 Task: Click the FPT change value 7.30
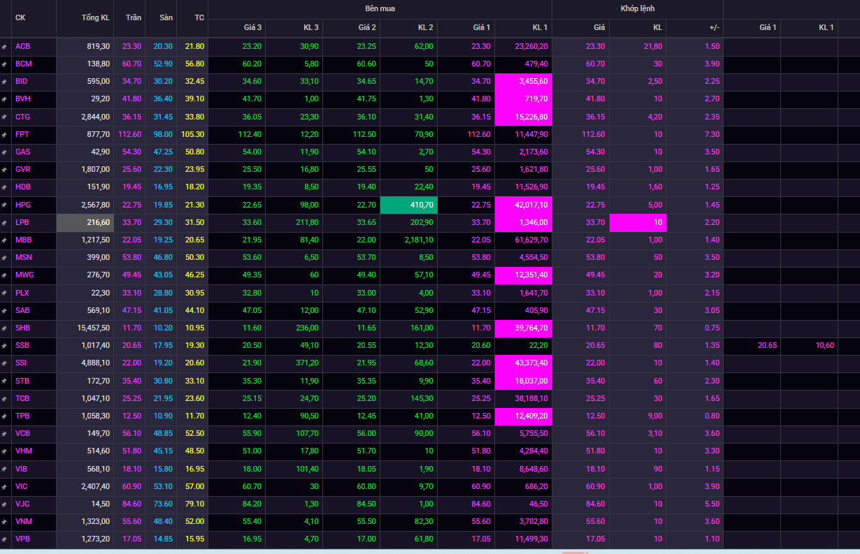712,134
